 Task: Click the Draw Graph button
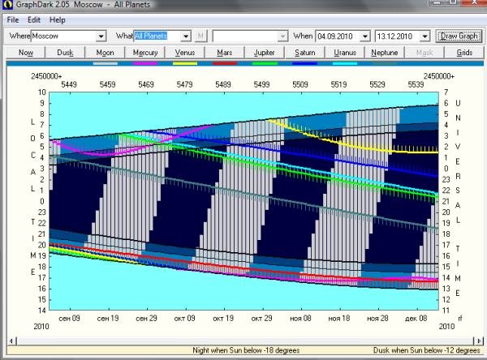[x=459, y=36]
